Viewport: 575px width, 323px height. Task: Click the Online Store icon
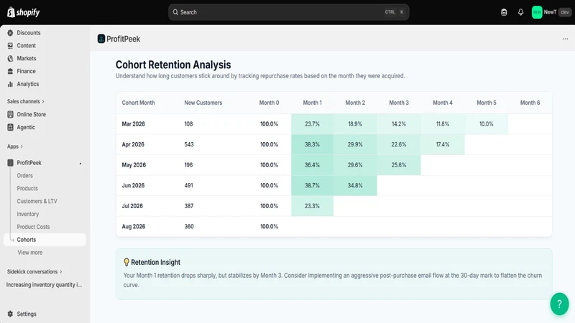pyautogui.click(x=10, y=114)
